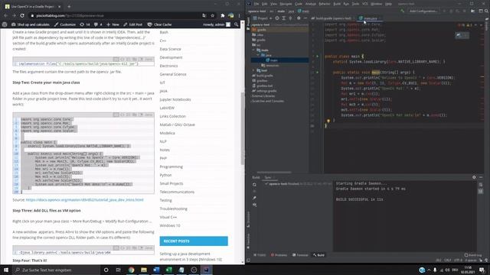Select gradlew.bat in project tree
Viewport: 490px width, 275px height.
(x=263, y=86)
